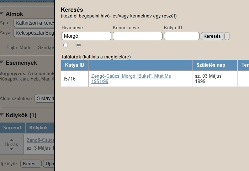This screenshot has width=249, height=171.
Task: Click the small blank button beside Keresés
Action: [227, 36]
